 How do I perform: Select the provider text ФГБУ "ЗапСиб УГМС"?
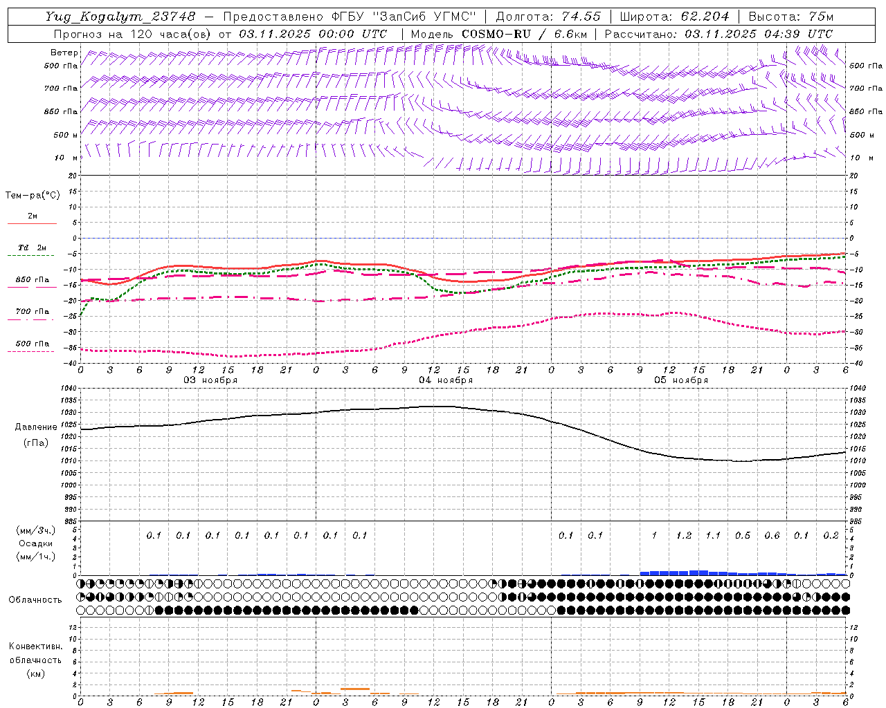pyautogui.click(x=406, y=17)
